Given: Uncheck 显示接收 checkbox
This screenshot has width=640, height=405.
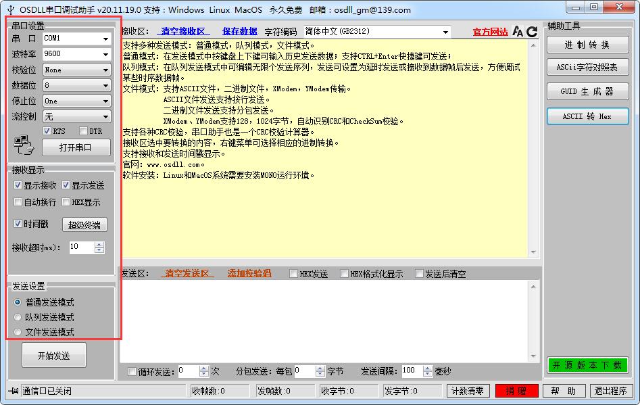Looking at the screenshot, I should tap(18, 185).
